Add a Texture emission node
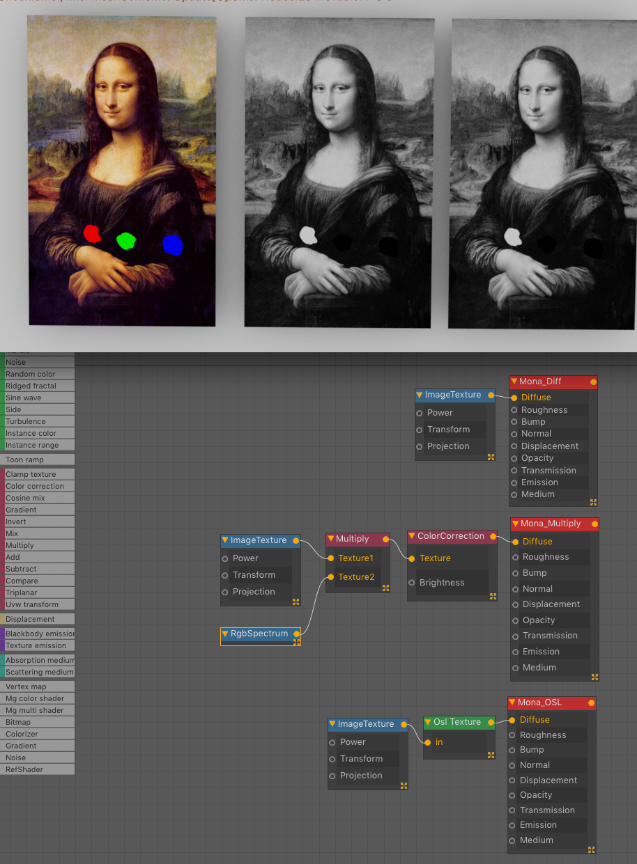The image size is (637, 864). pyautogui.click(x=38, y=645)
